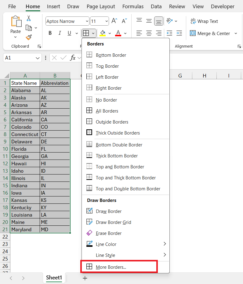Expand fill color dropdown arrow
The width and height of the screenshot is (243, 284).
click(110, 33)
